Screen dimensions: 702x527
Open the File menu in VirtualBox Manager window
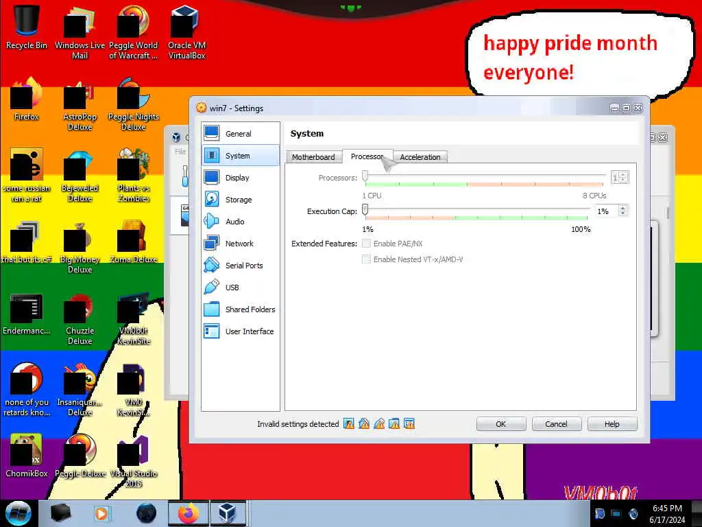[180, 152]
